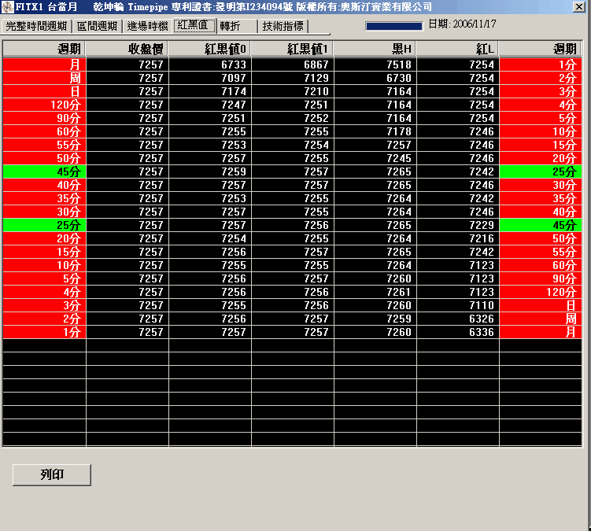Image resolution: width=591 pixels, height=531 pixels.
Task: Click the 紅黑值0 column header
Action: click(x=209, y=49)
